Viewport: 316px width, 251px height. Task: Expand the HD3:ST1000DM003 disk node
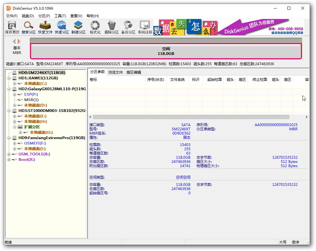[9, 111]
